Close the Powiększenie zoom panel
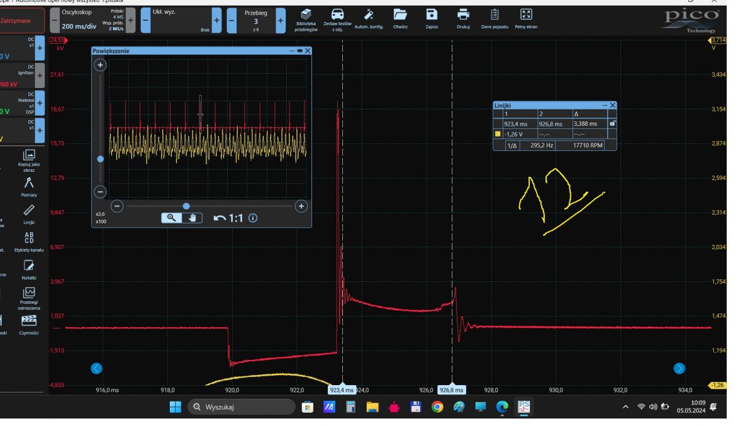Image resolution: width=755 pixels, height=426 pixels. (308, 50)
